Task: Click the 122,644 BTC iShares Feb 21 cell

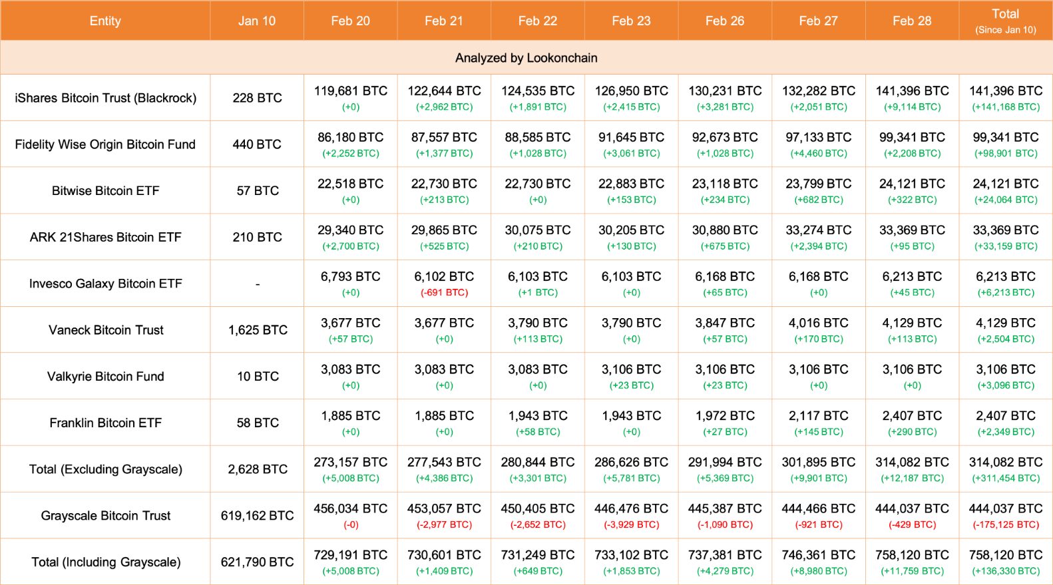Action: (444, 98)
